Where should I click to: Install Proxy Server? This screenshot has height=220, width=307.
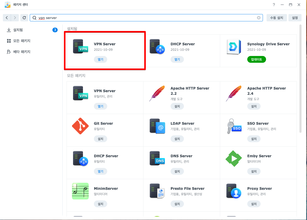click(254, 204)
